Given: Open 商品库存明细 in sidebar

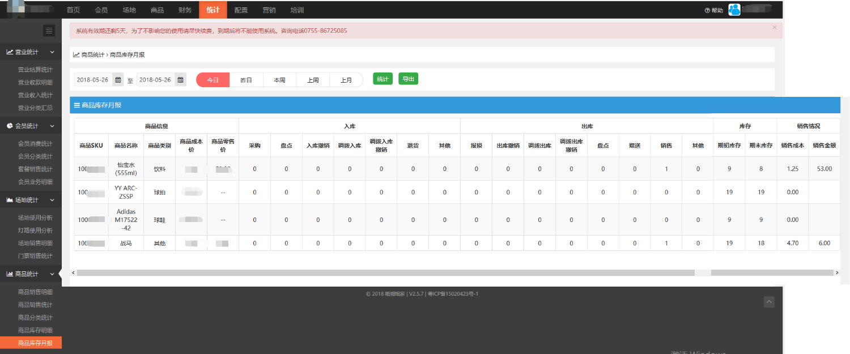Looking at the screenshot, I should coord(35,330).
